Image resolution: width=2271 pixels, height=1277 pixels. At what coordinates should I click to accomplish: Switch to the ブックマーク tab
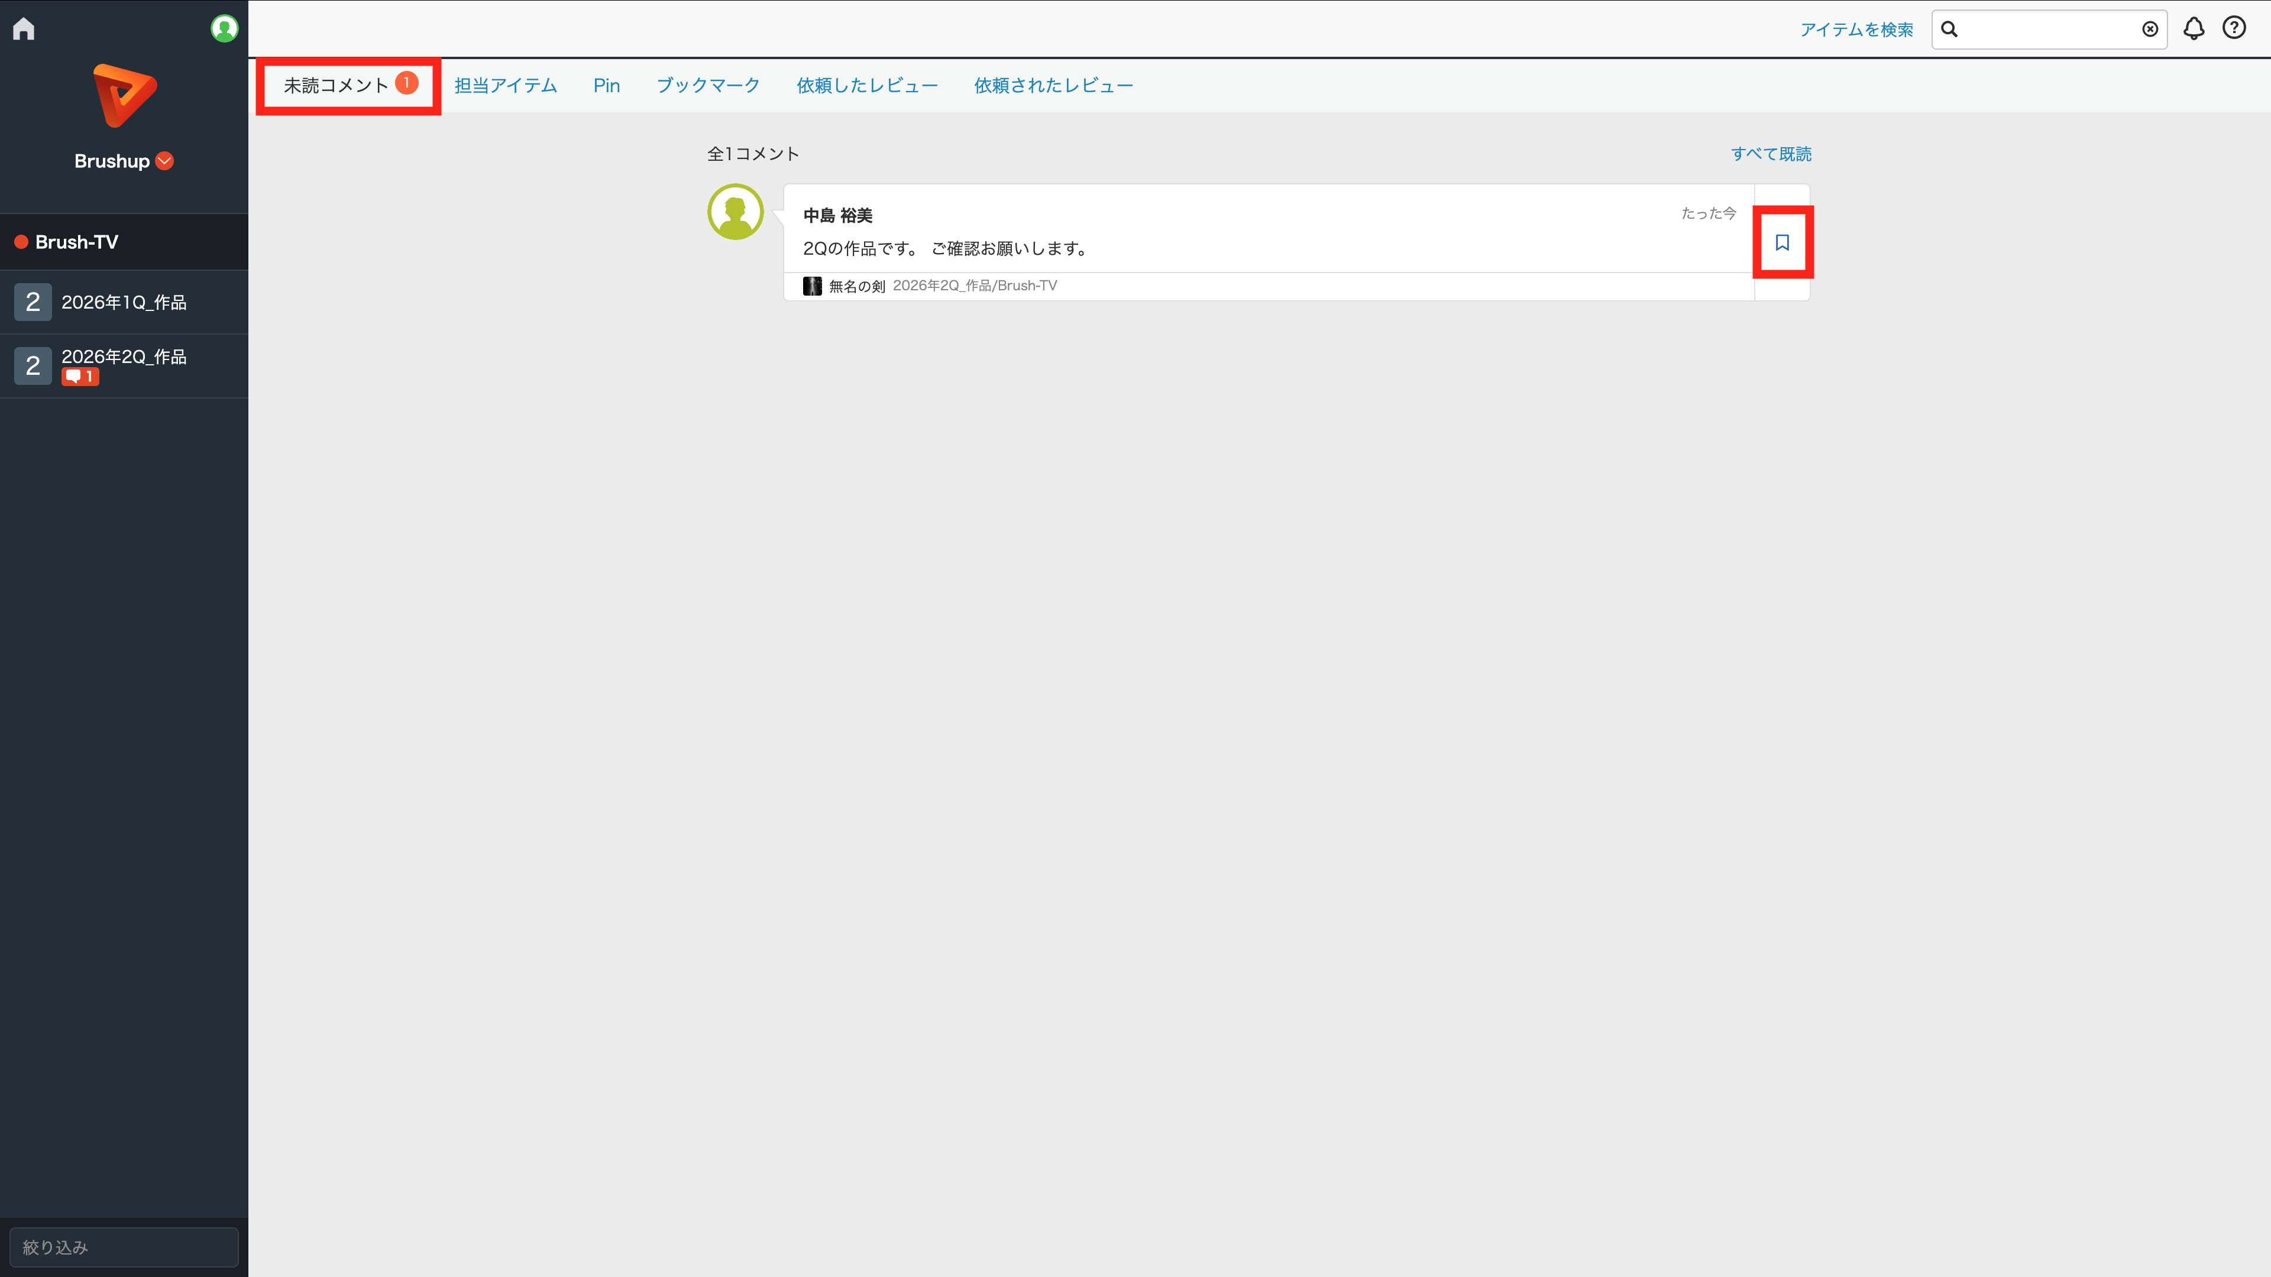(x=708, y=86)
